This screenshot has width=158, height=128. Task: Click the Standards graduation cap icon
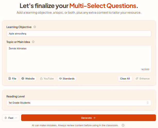[x=60, y=79]
